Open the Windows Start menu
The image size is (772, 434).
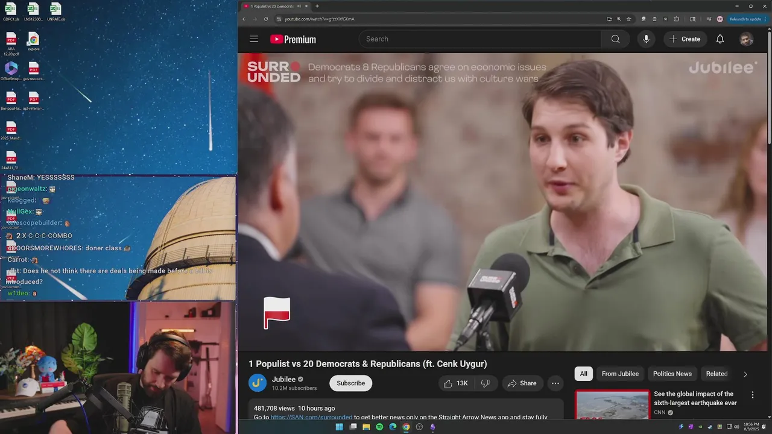[339, 427]
